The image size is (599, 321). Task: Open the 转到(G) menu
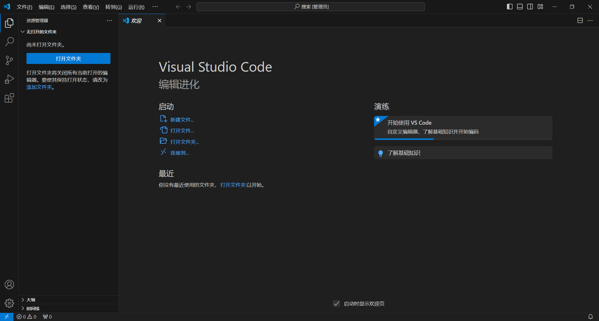click(114, 7)
